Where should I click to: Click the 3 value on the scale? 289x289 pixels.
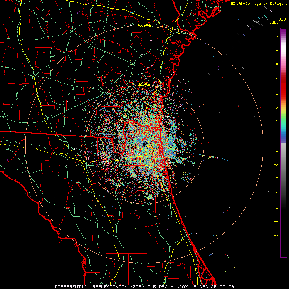click(x=277, y=93)
